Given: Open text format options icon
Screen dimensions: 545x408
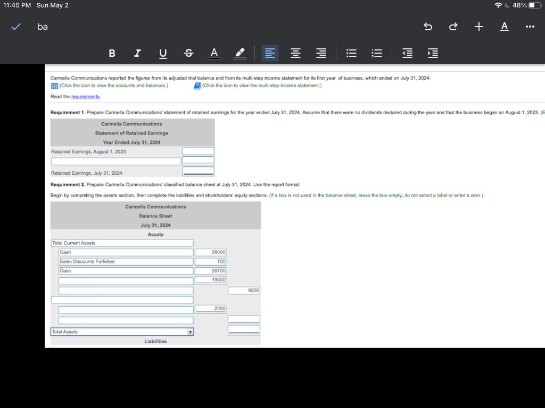Looking at the screenshot, I should pyautogui.click(x=505, y=27).
